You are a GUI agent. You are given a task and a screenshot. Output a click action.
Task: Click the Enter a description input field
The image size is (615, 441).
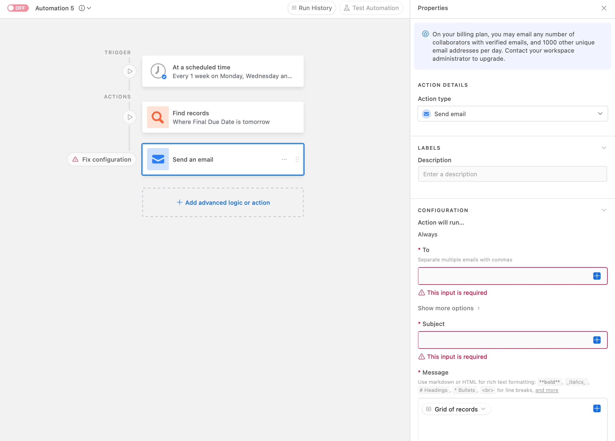coord(512,174)
